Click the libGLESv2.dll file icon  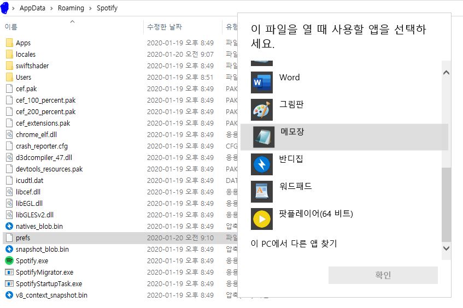9,215
